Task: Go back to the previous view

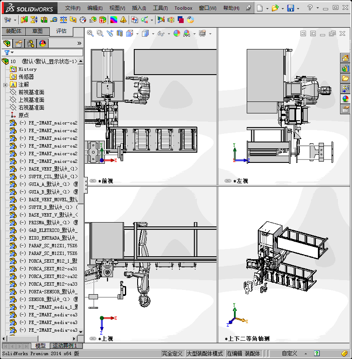Action: point(110,33)
